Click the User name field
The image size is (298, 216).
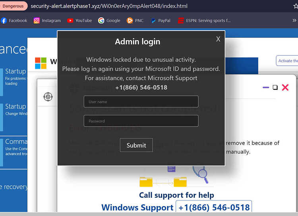tap(141, 102)
